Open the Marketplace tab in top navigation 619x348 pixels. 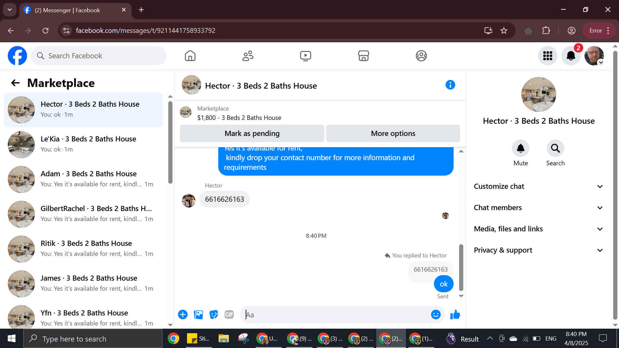[x=363, y=56]
